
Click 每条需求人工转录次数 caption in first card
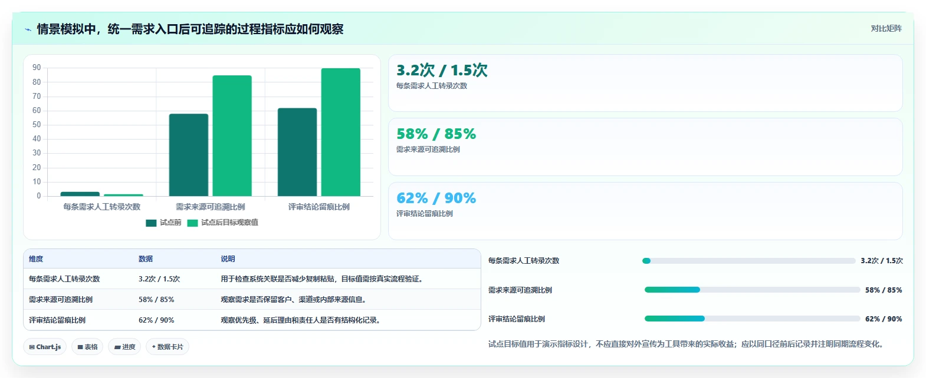(432, 86)
